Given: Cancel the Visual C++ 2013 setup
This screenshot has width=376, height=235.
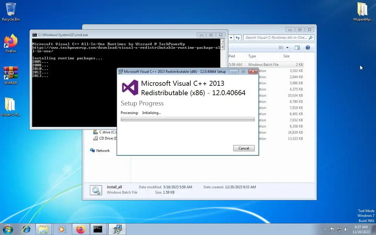Looking at the screenshot, I should [244, 148].
